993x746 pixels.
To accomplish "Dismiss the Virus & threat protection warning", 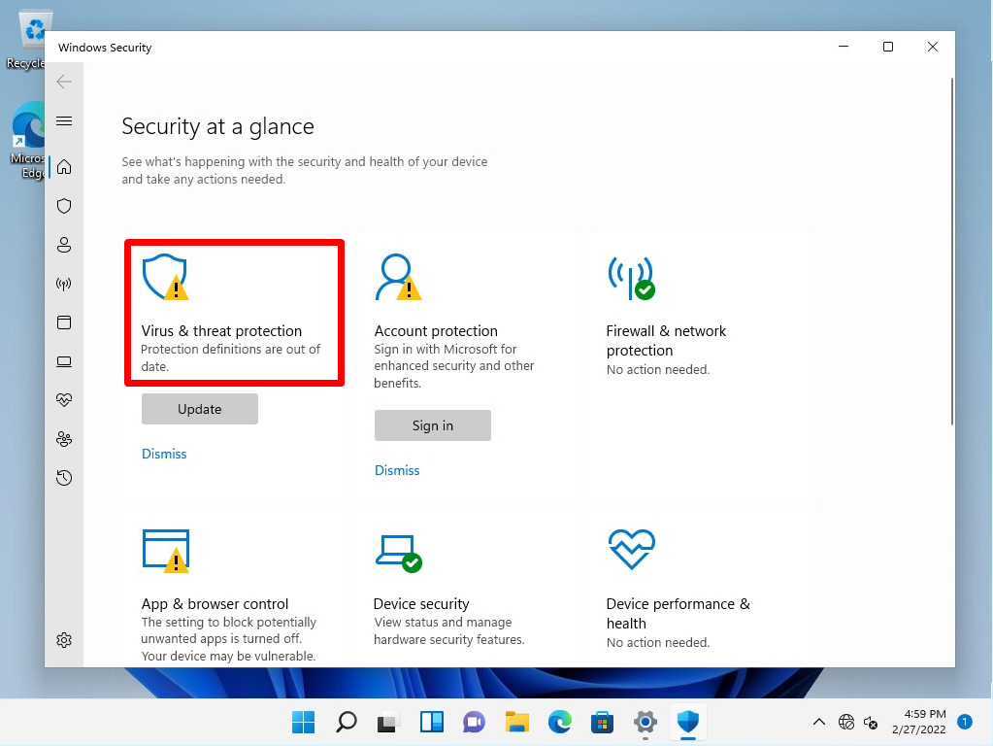I will point(164,454).
